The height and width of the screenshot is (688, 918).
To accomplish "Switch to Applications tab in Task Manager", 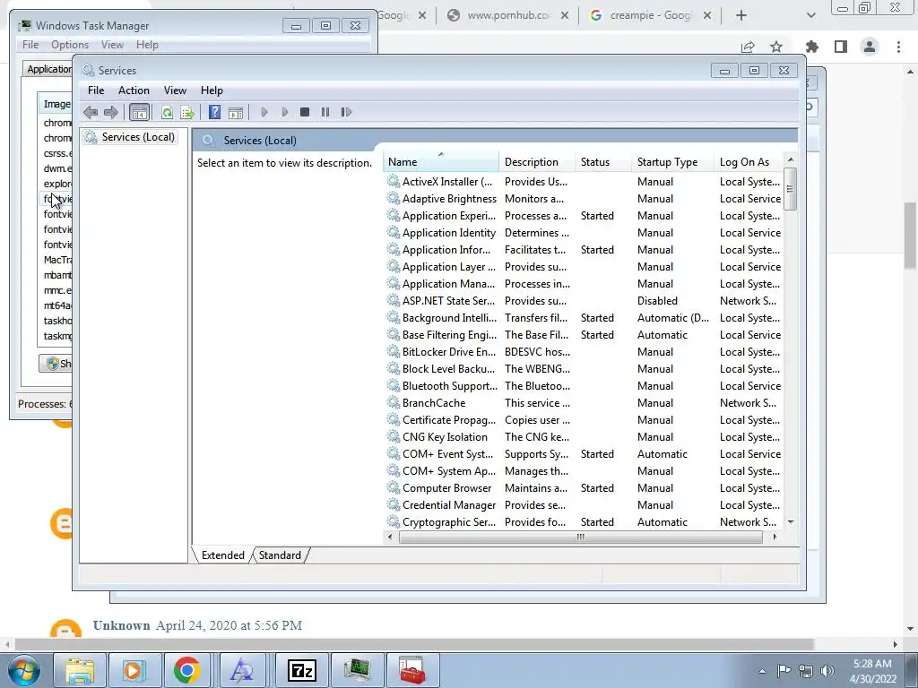I will coord(48,69).
